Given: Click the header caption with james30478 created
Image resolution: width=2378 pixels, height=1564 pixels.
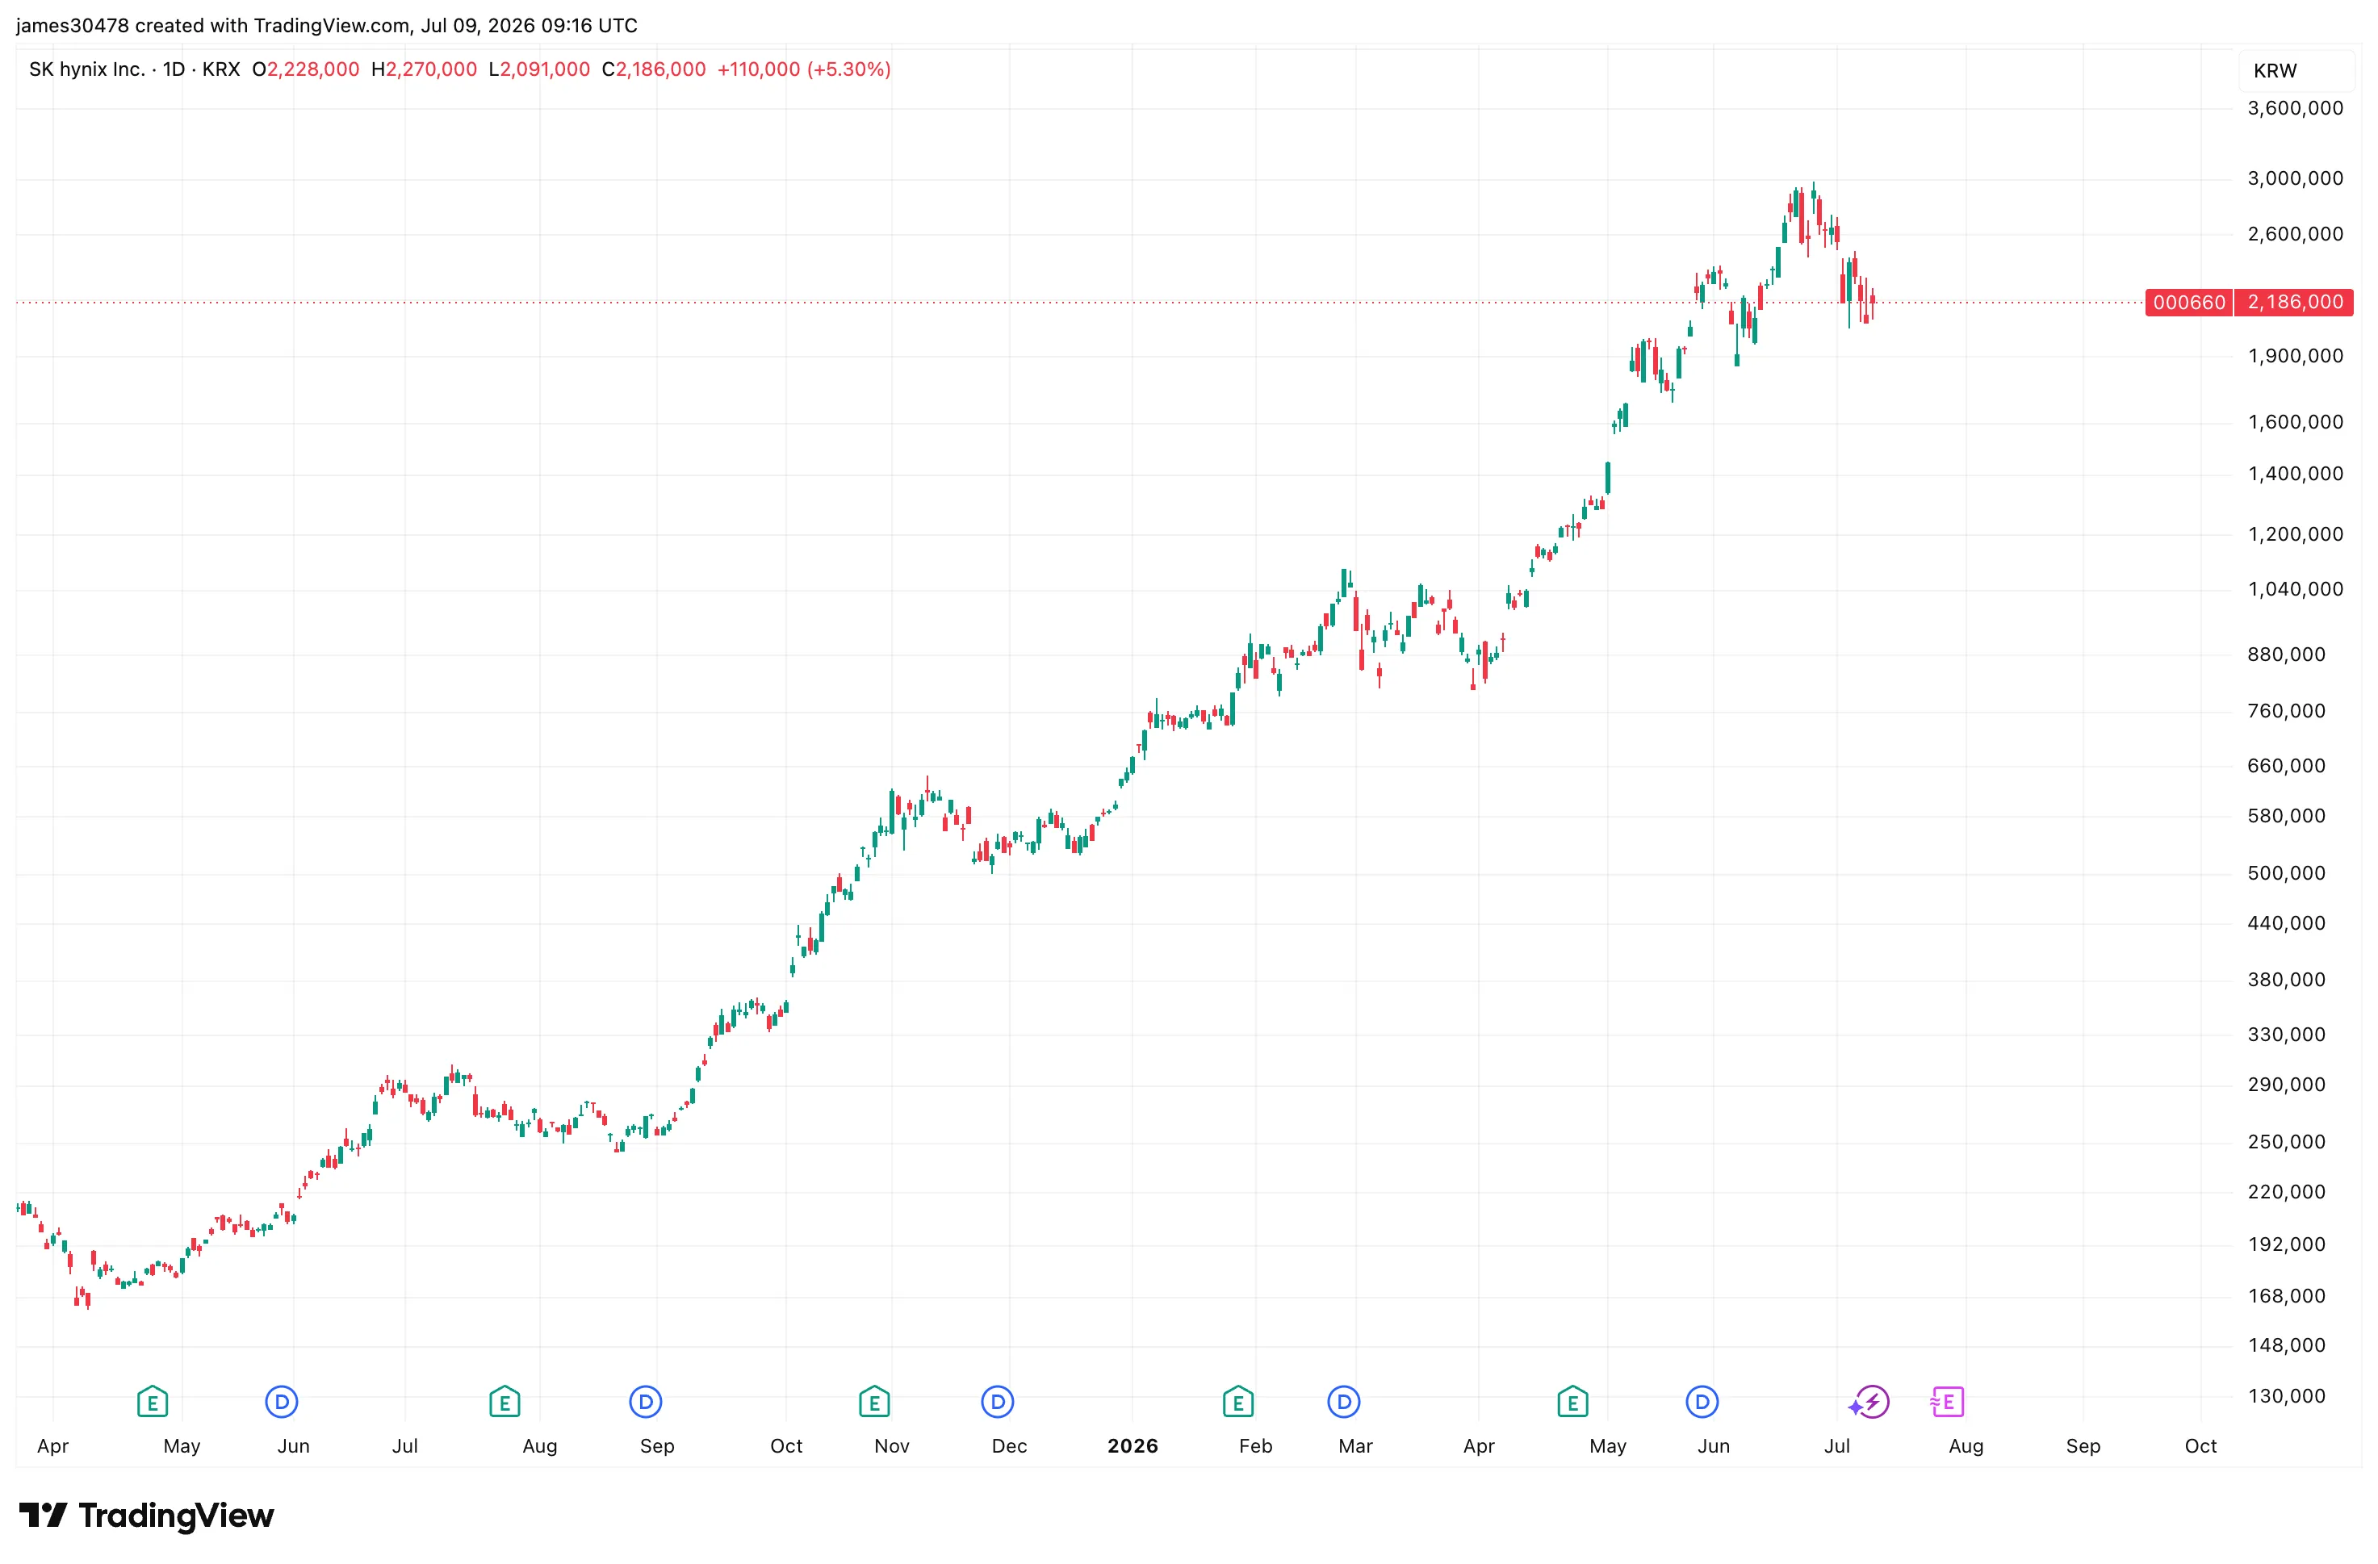Looking at the screenshot, I should [x=327, y=25].
